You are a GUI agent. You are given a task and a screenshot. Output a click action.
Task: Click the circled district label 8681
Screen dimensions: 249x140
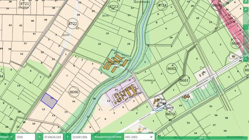185,80
